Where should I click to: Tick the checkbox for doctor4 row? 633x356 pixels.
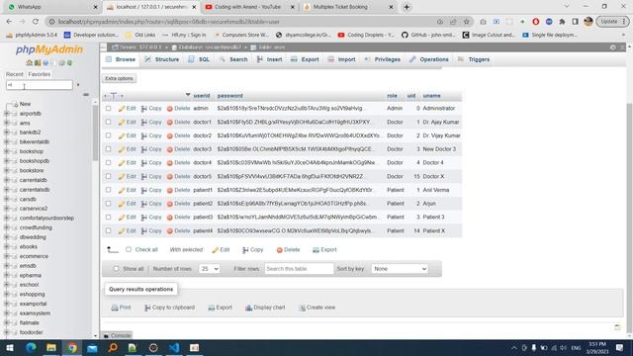pyautogui.click(x=108, y=162)
